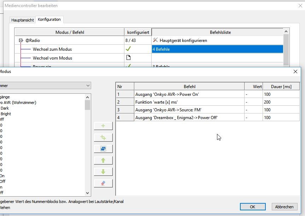Switch to the Hauptansicht tab
The width and height of the screenshot is (305, 216).
tap(23, 20)
